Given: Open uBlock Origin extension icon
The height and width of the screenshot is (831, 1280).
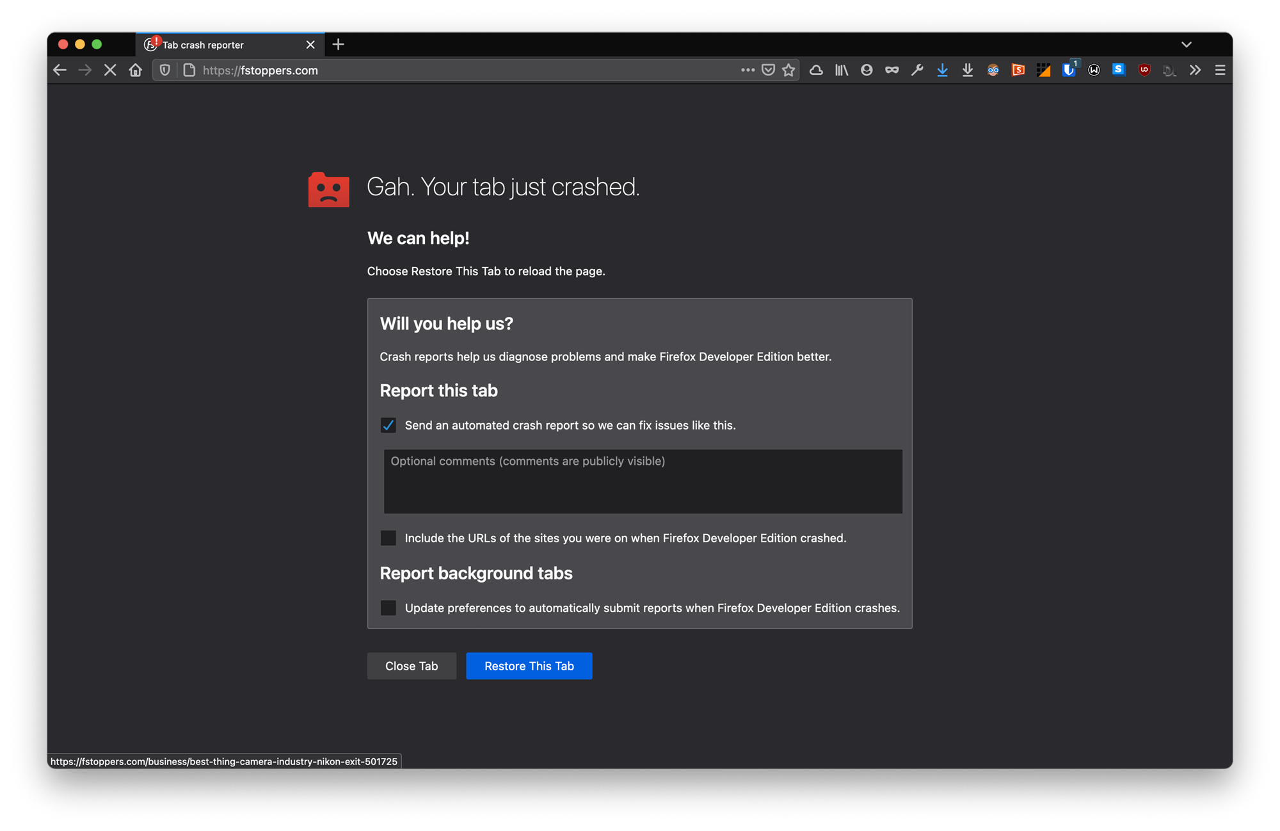Looking at the screenshot, I should [x=1144, y=70].
